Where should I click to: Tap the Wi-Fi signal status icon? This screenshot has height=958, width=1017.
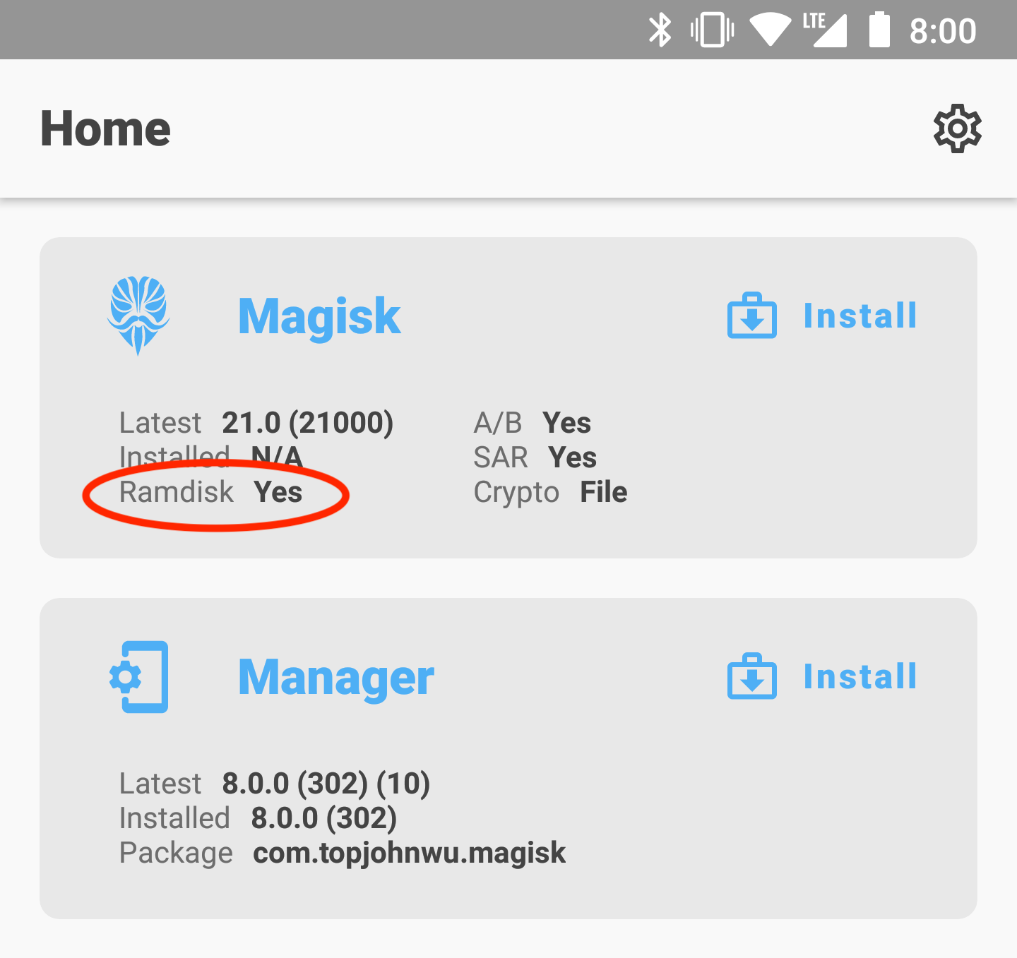coord(771,30)
